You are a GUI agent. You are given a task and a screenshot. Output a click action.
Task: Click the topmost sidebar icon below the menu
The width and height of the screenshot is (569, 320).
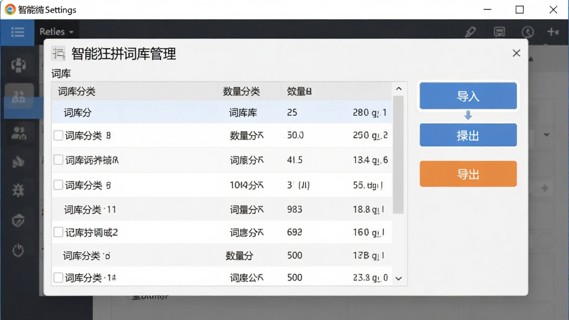(18, 66)
